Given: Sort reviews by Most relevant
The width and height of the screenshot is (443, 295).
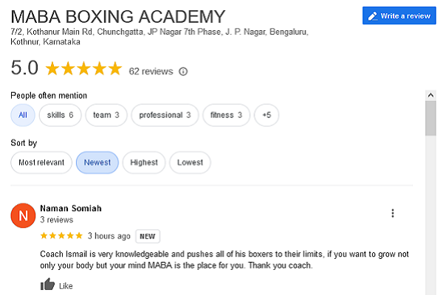Looking at the screenshot, I should (41, 162).
